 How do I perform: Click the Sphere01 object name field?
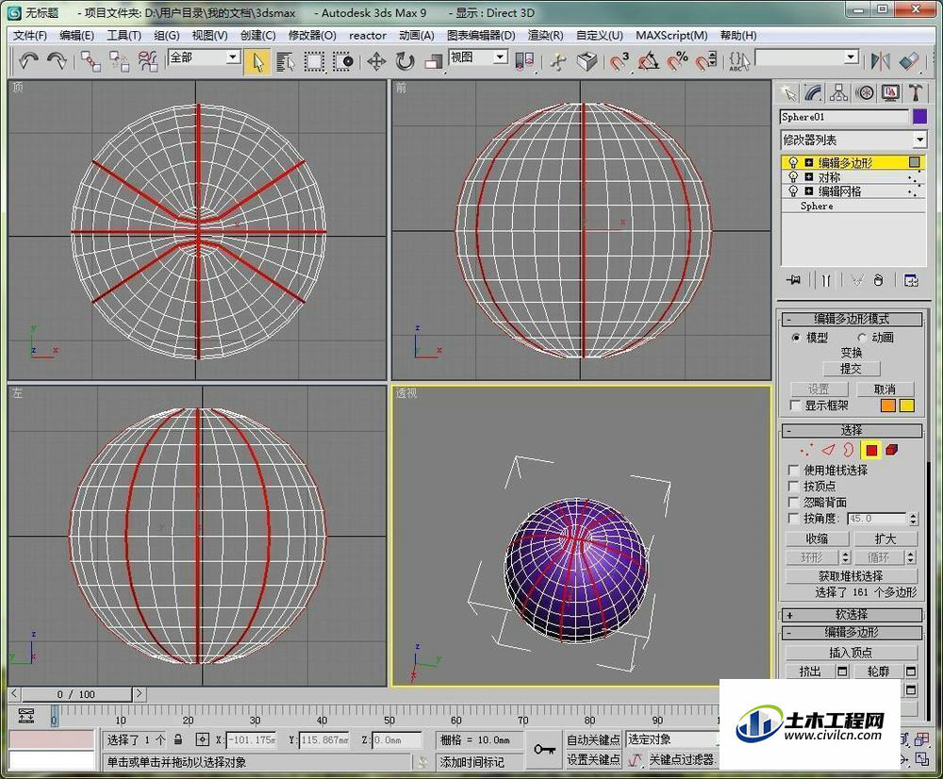[844, 117]
